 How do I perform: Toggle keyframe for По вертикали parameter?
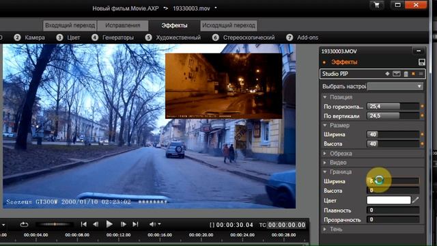(x=422, y=115)
